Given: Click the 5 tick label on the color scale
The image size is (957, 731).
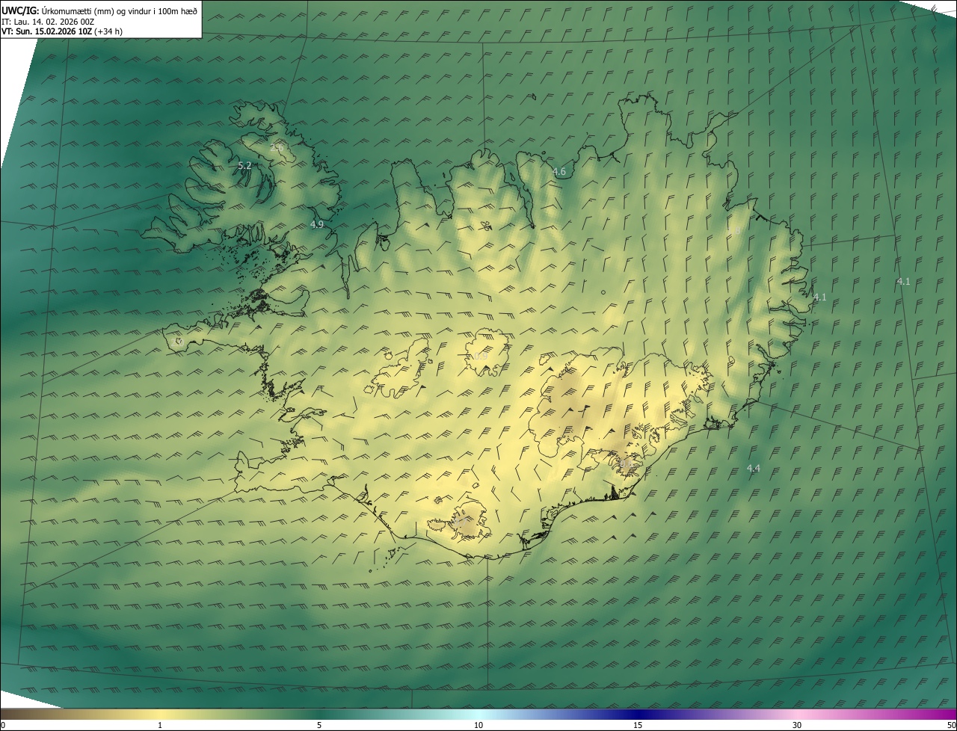Looking at the screenshot, I should 319,725.
